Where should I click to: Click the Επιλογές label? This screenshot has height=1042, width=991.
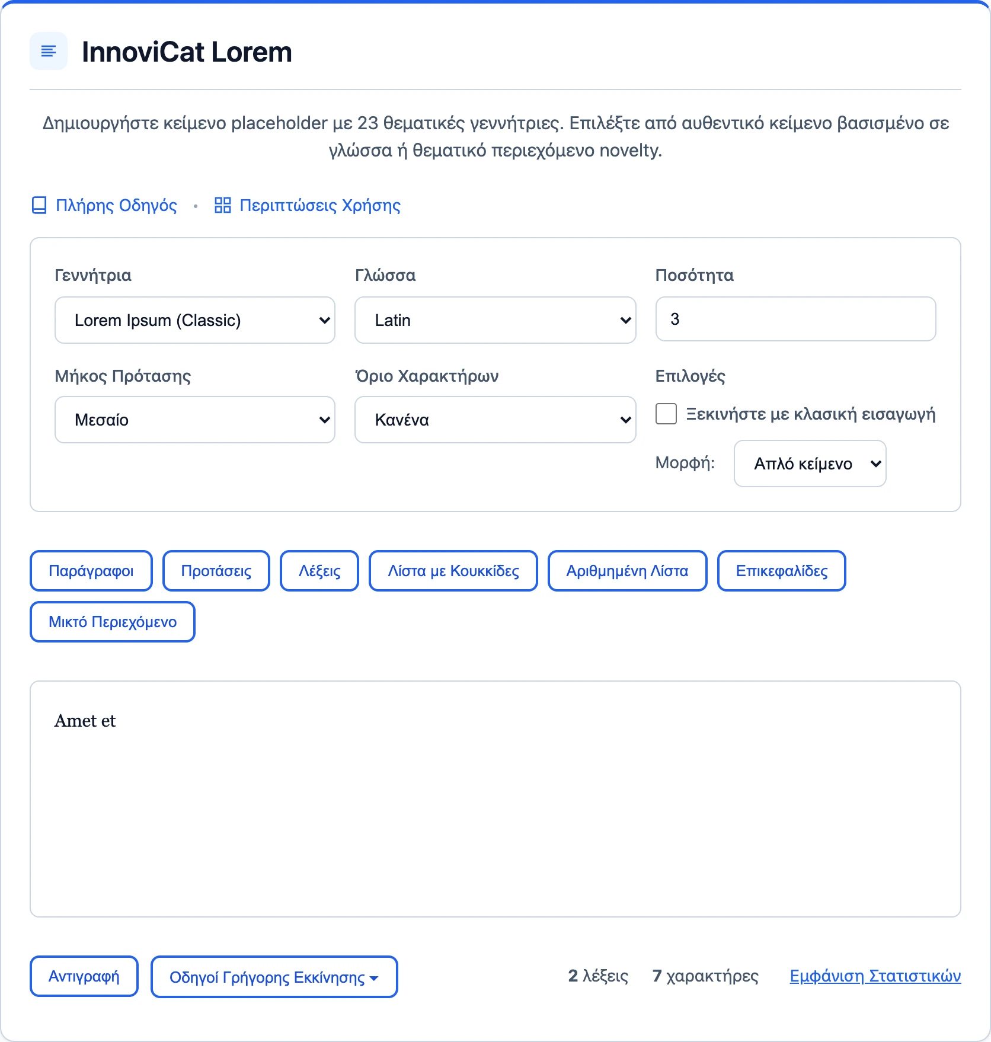point(690,376)
